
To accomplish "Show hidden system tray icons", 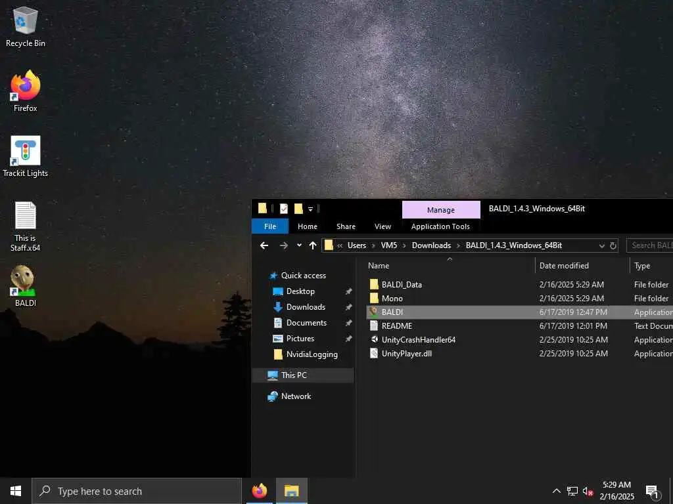I will click(x=556, y=491).
